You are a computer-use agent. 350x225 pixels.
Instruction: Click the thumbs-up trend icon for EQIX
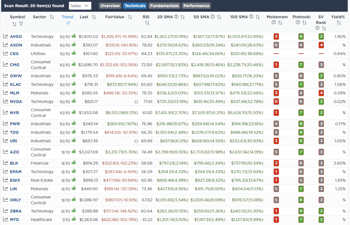point(74,179)
